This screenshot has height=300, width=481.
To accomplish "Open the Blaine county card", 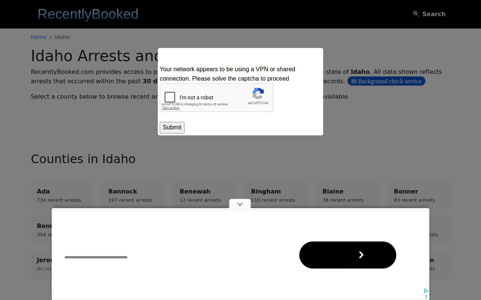I will (348, 195).
